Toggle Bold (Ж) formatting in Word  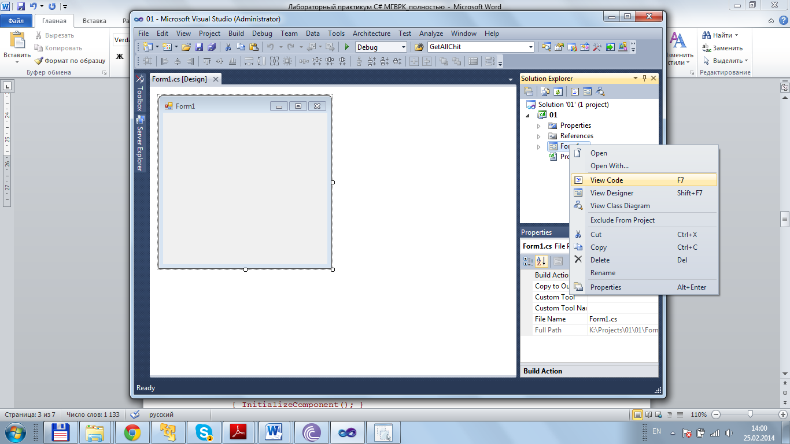[120, 57]
